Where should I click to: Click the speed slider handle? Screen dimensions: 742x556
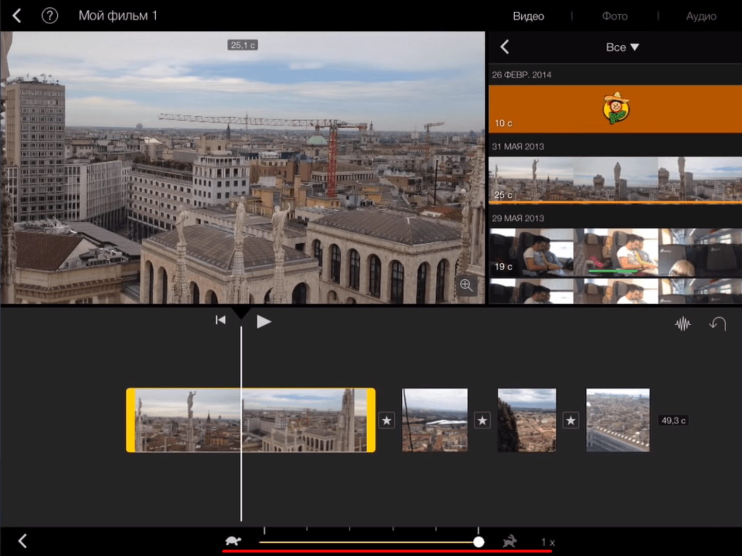pyautogui.click(x=479, y=542)
